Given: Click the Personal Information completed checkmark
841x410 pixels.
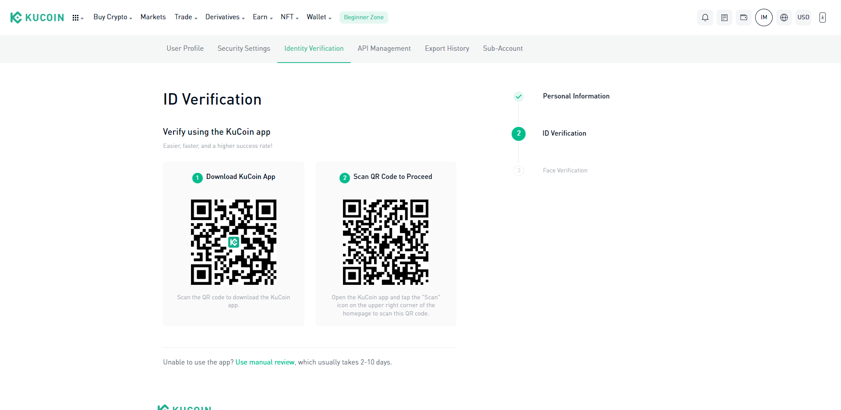Looking at the screenshot, I should [x=519, y=96].
